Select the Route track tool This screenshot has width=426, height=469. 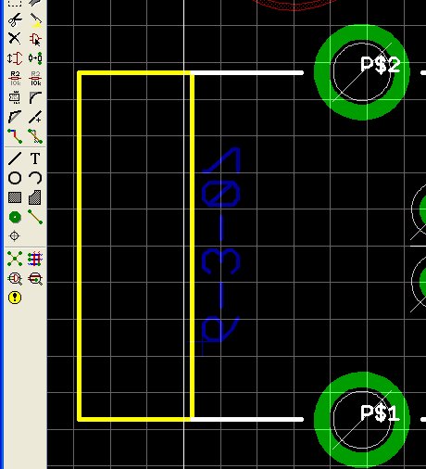coord(15,136)
